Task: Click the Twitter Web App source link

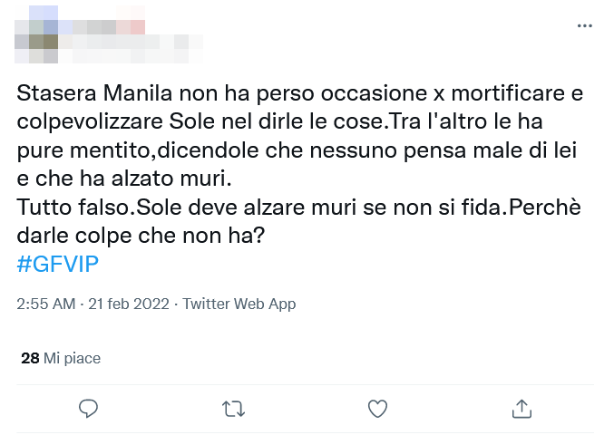Action: 239,304
